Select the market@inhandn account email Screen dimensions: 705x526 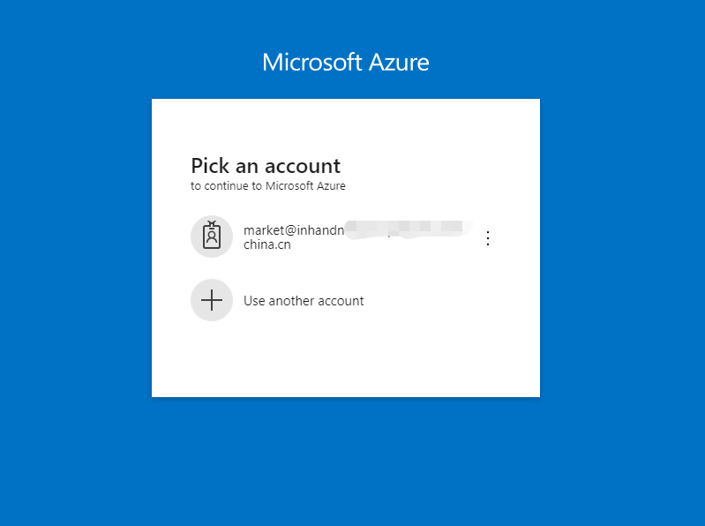(294, 230)
